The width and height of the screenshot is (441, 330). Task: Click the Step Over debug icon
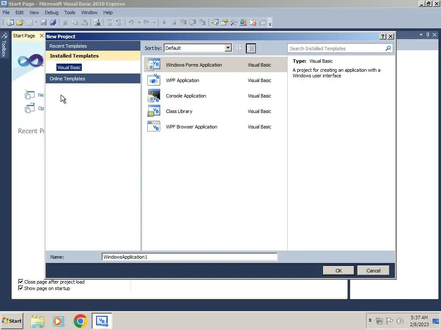coord(193,22)
